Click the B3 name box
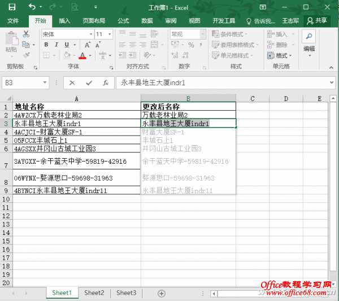 [x=25, y=83]
